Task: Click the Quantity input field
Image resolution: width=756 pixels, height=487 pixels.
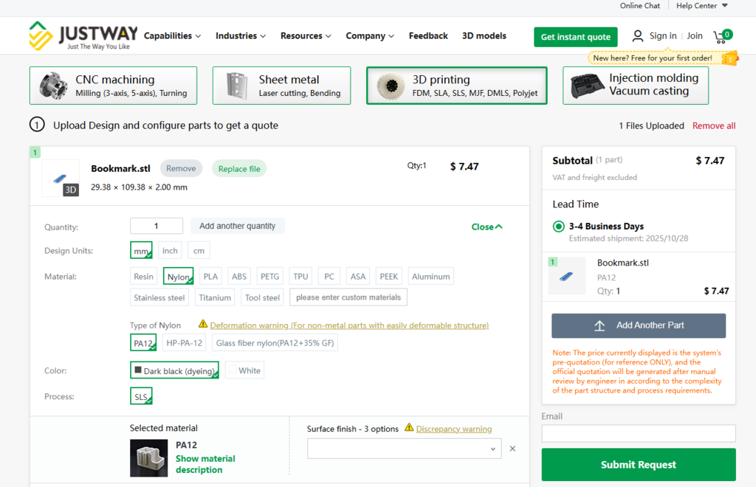Action: pyautogui.click(x=157, y=226)
